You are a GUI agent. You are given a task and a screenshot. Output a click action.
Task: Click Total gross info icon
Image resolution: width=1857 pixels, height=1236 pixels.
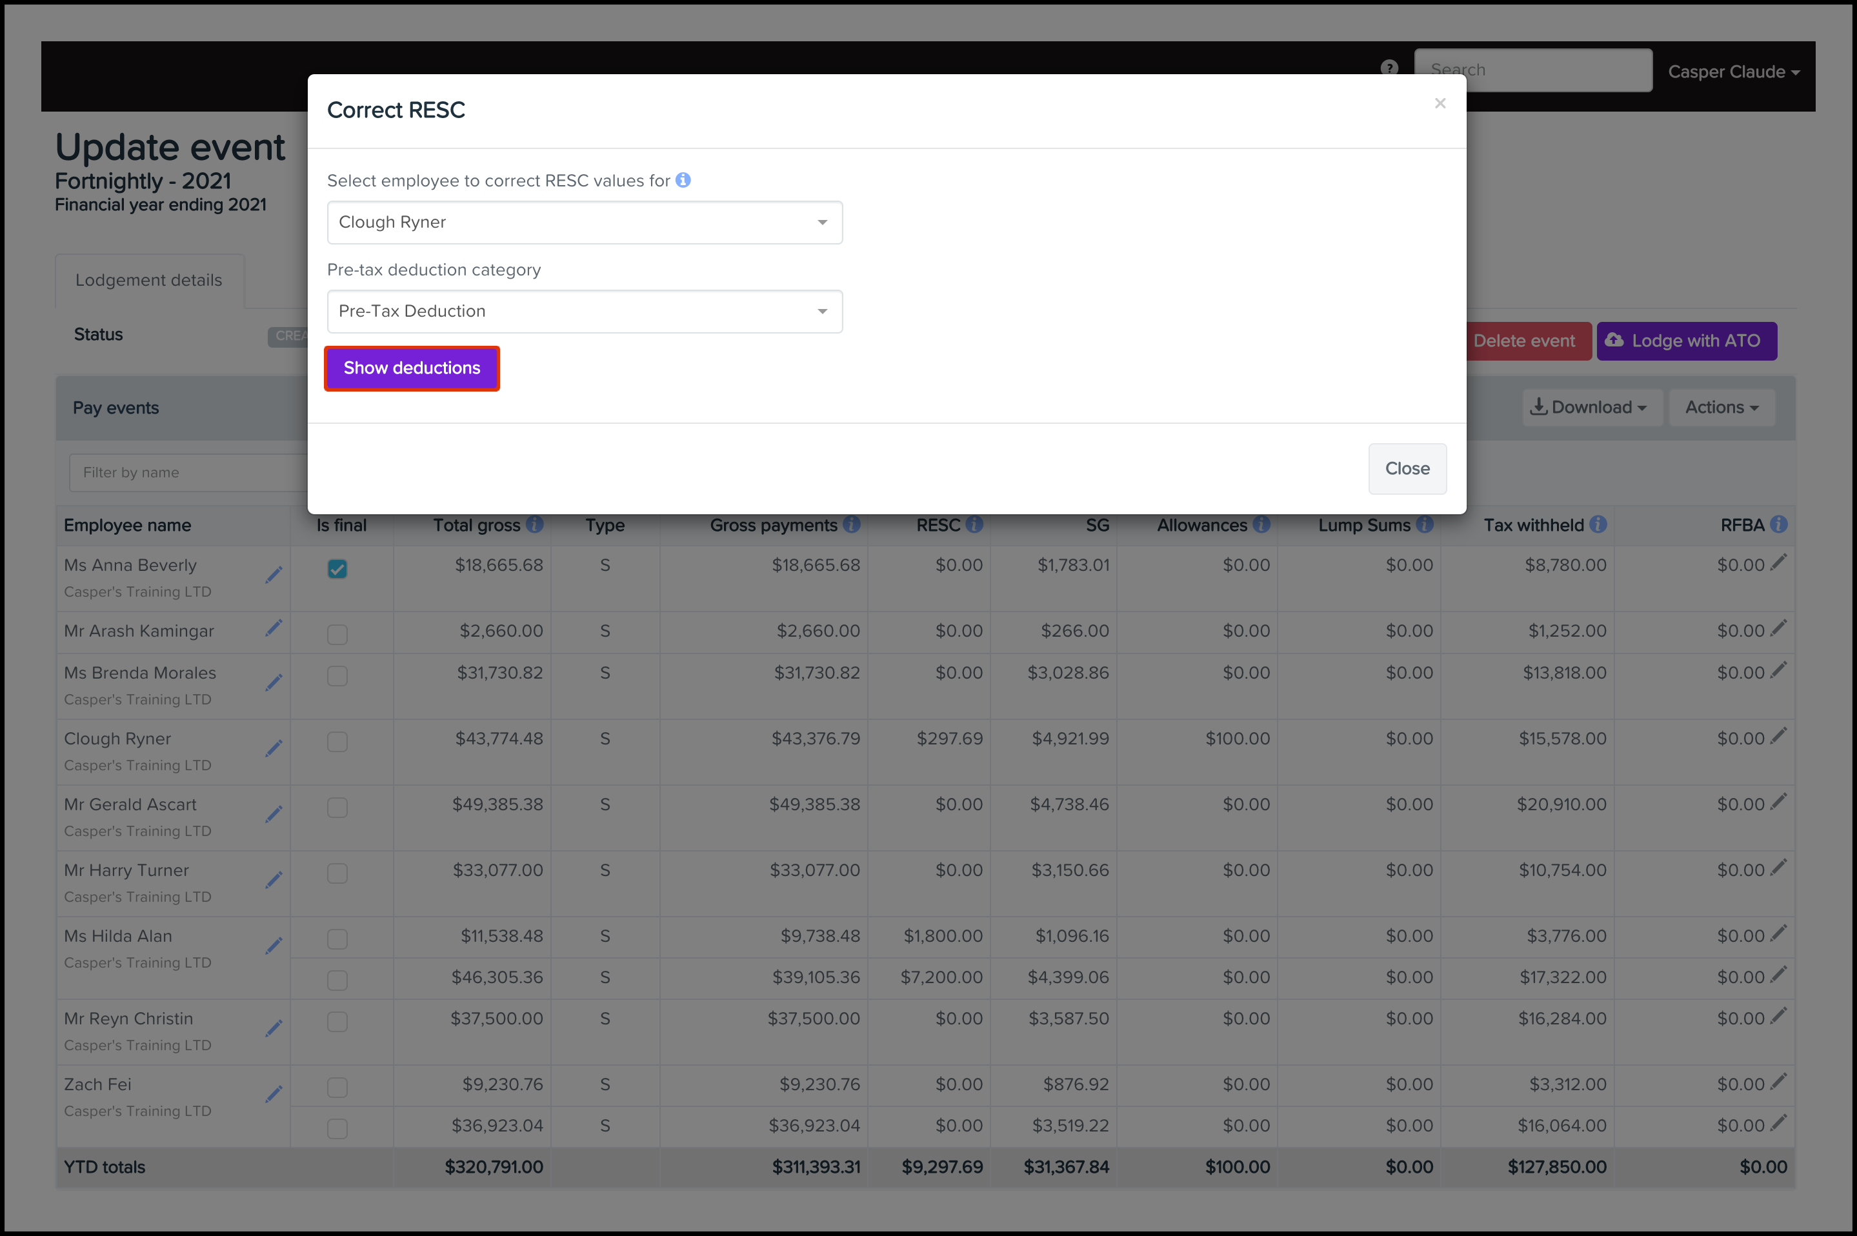(x=534, y=524)
